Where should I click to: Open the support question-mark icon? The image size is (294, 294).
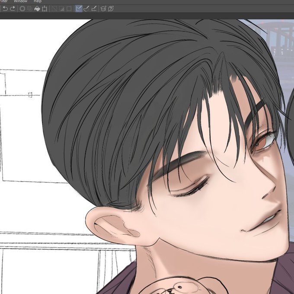coord(111,9)
